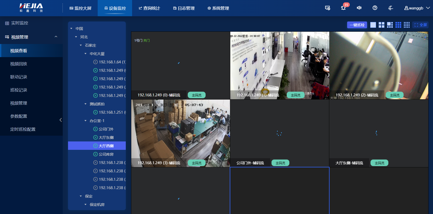Open the help question mark icon

click(375, 8)
